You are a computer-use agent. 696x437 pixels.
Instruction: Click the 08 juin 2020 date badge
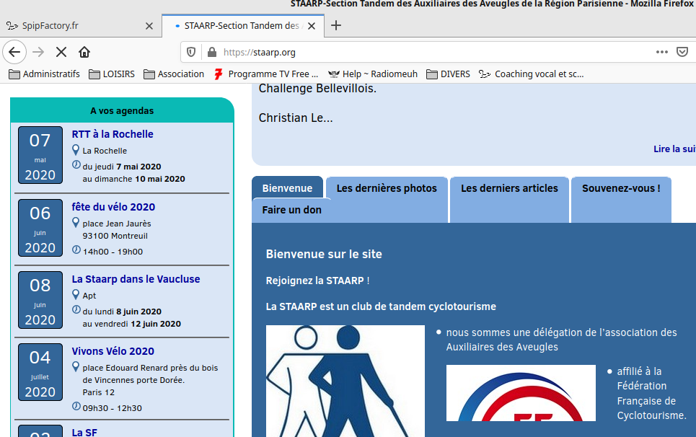(x=40, y=300)
